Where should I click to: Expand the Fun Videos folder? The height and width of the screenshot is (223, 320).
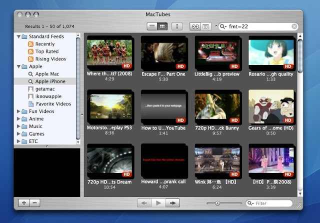point(18,111)
